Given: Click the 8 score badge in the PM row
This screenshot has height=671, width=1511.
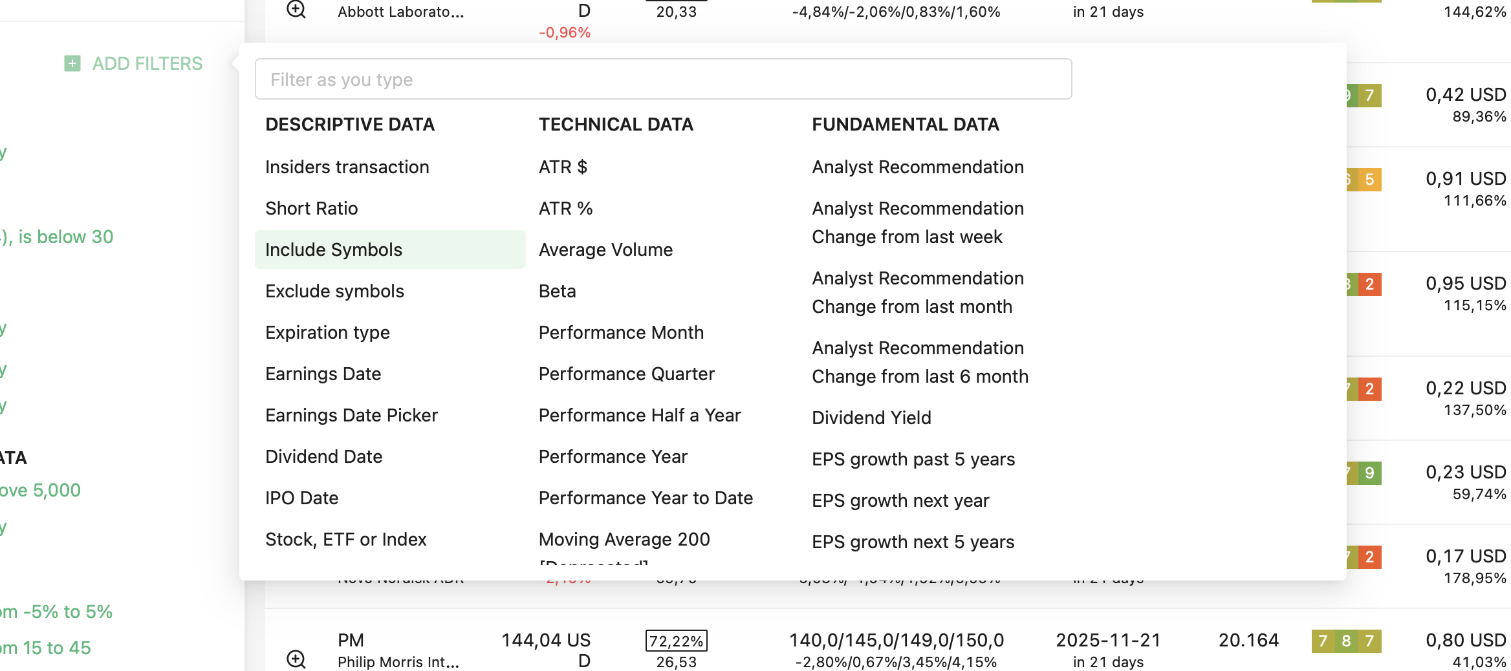Looking at the screenshot, I should click(x=1346, y=641).
